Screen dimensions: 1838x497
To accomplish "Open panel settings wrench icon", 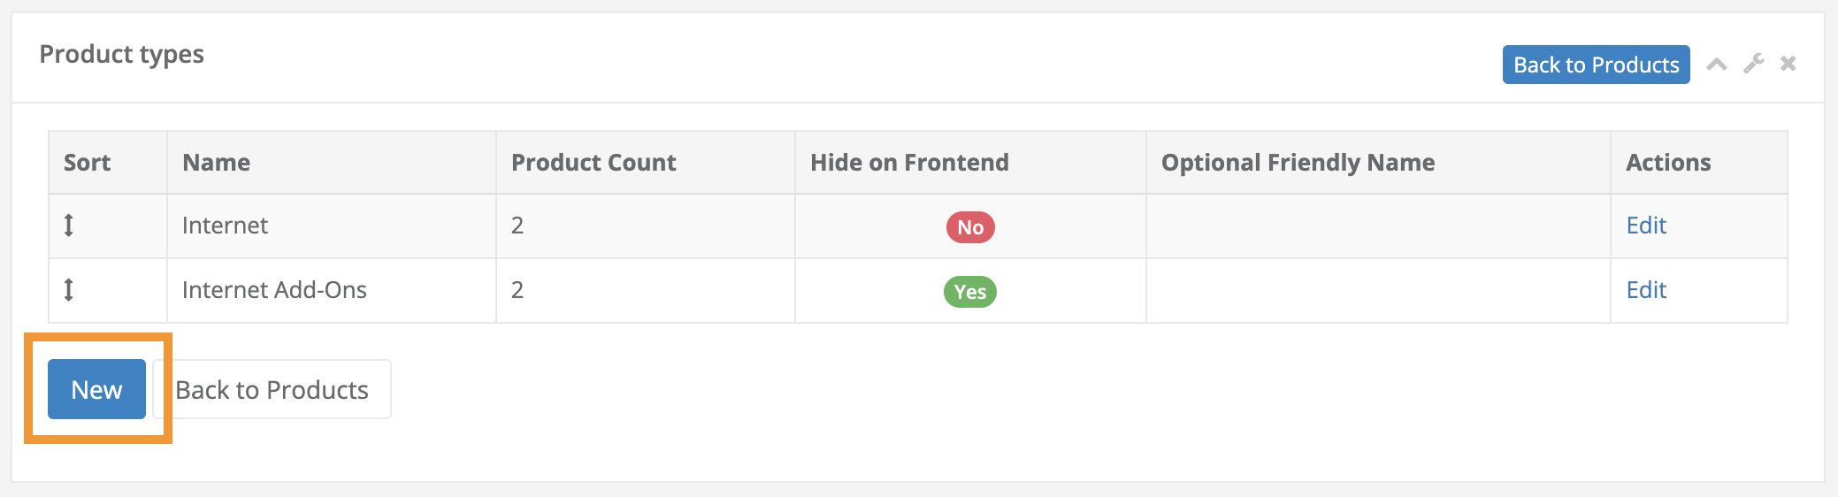I will [x=1753, y=64].
